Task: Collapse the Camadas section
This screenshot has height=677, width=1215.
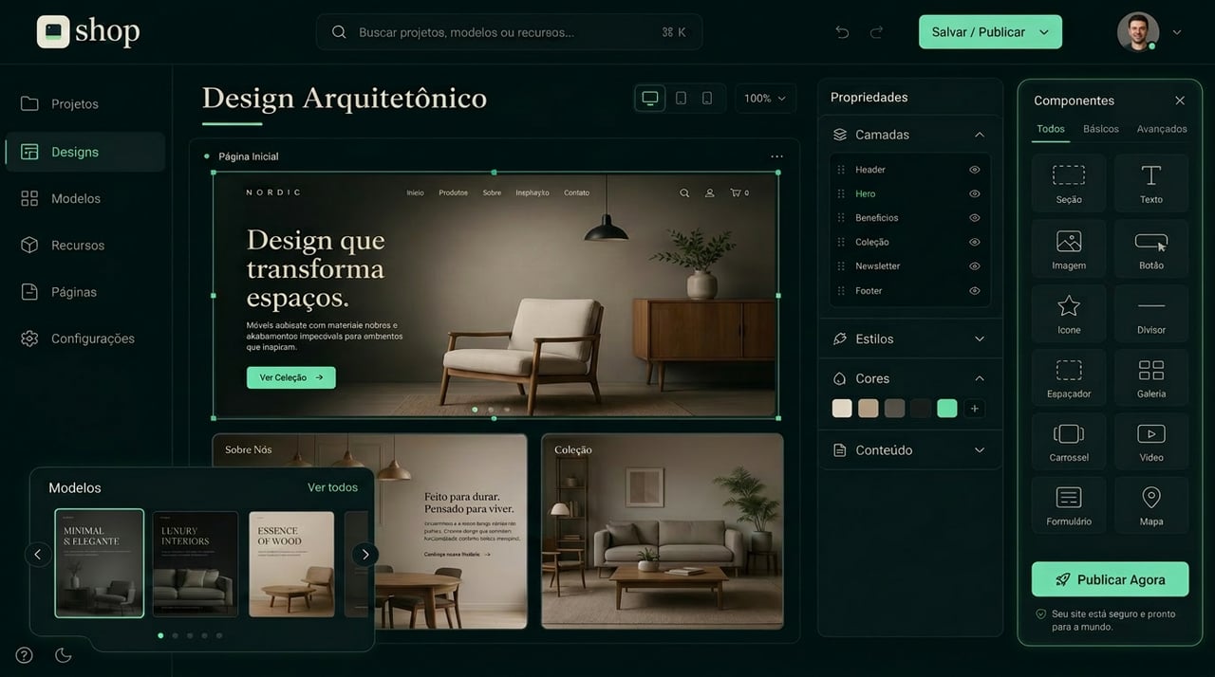Action: click(980, 135)
